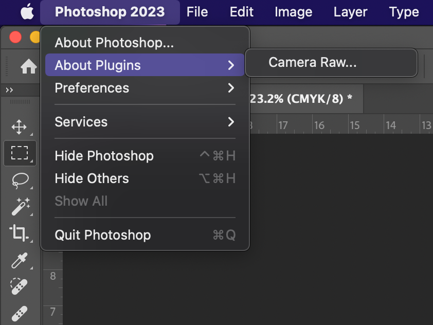Select the Rectangular Marquee tool
The image size is (433, 325).
[x=20, y=153]
